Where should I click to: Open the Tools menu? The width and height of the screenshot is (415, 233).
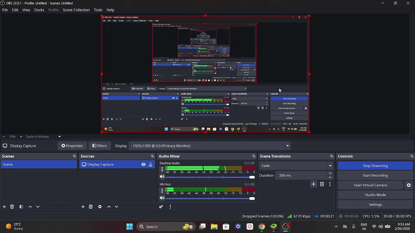tap(98, 10)
